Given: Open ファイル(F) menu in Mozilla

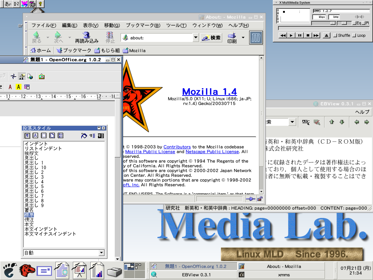Looking at the screenshot, I should click(x=44, y=25).
